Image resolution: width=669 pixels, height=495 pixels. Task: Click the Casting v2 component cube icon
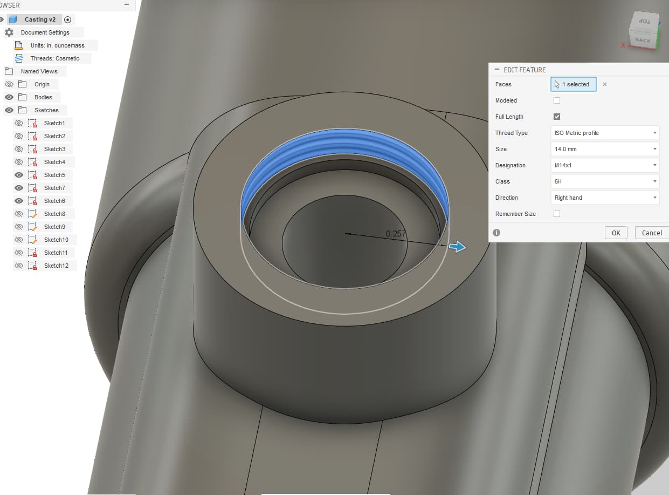pos(13,19)
